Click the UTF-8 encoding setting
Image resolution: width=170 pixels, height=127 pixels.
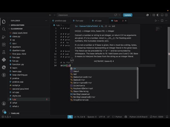pos(102,117)
